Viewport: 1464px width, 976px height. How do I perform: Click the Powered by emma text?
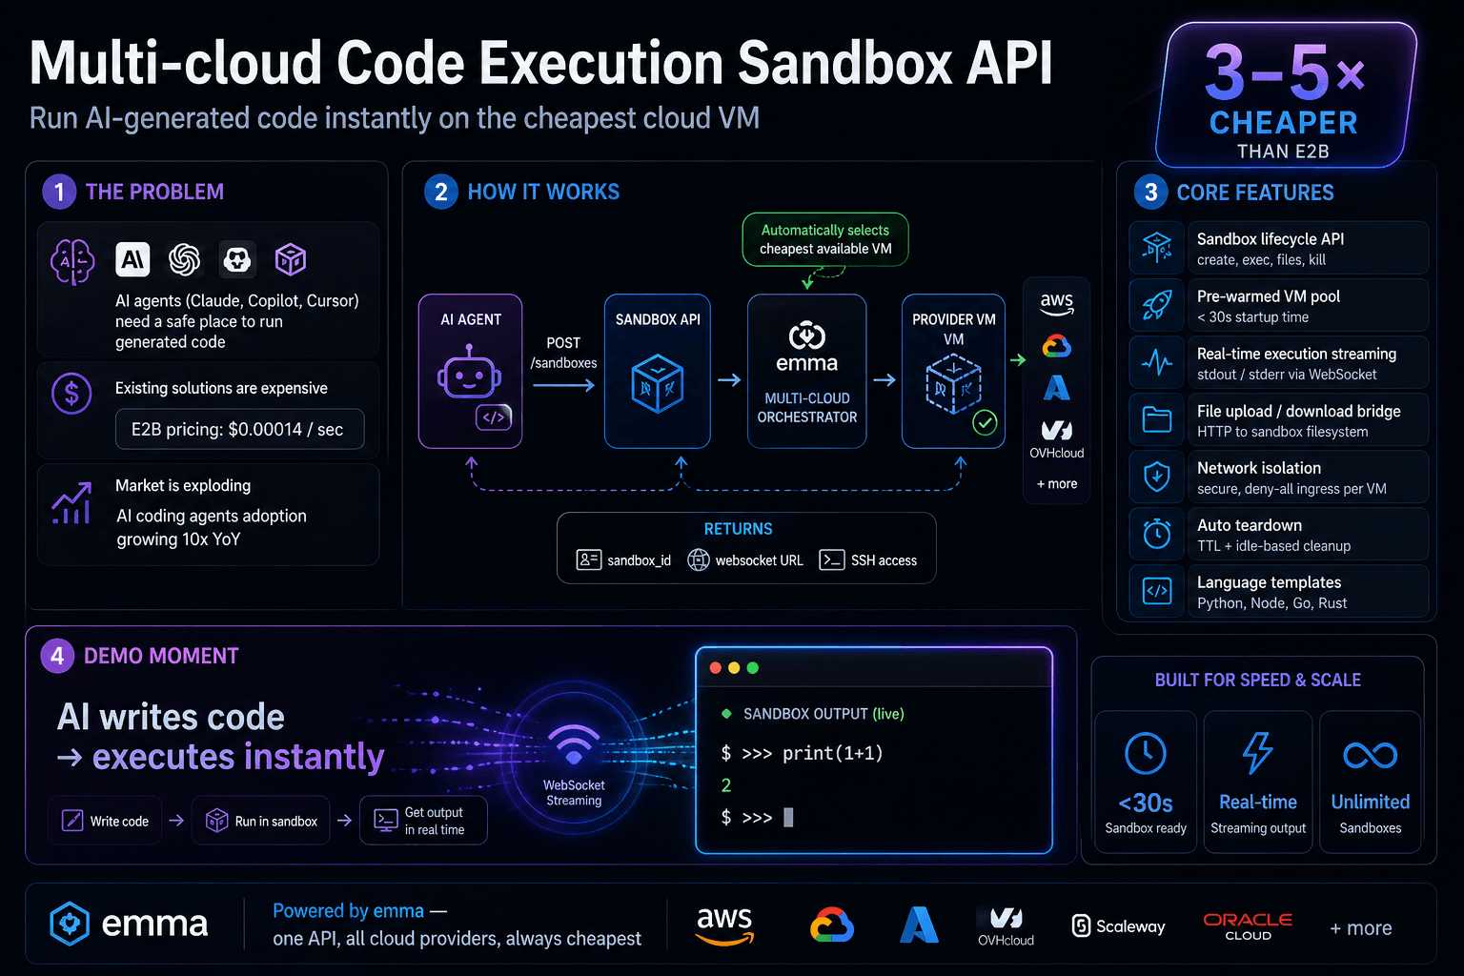pyautogui.click(x=349, y=910)
